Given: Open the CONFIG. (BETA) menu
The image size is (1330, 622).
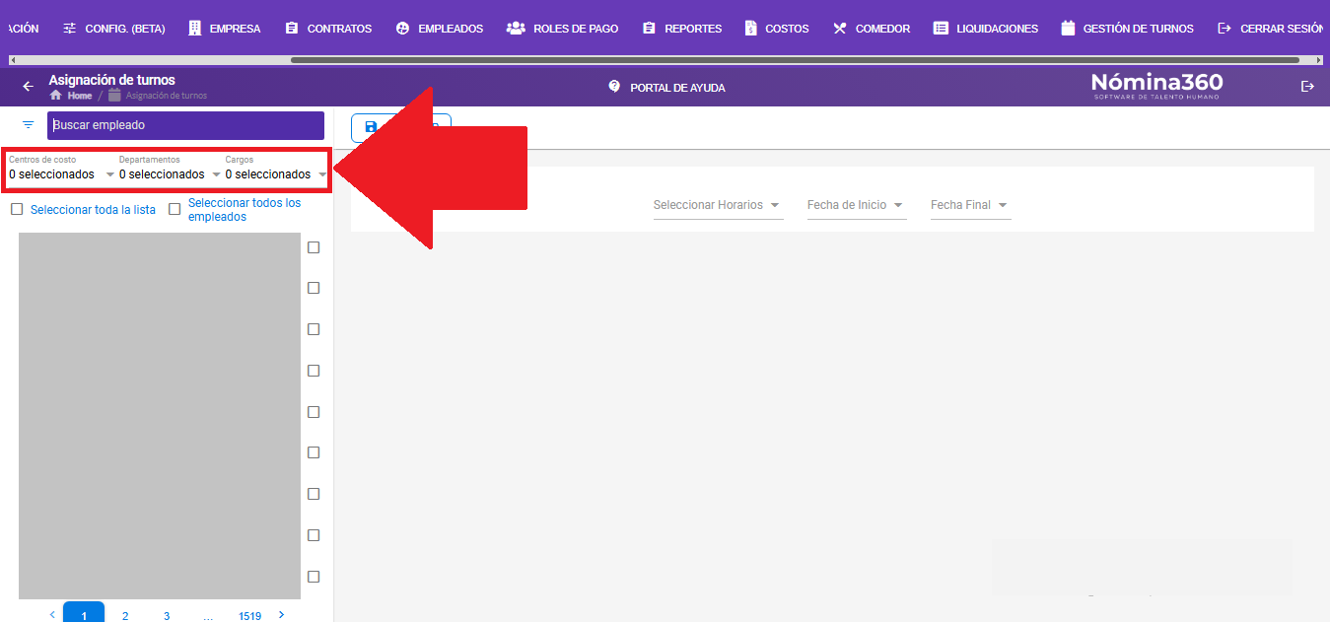Looking at the screenshot, I should point(113,29).
